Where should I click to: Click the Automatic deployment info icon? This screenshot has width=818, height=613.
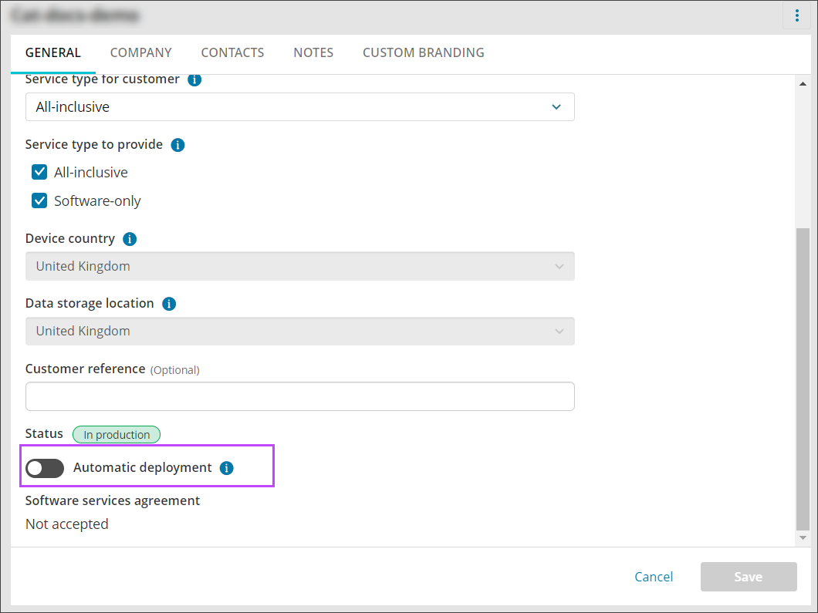pyautogui.click(x=226, y=468)
